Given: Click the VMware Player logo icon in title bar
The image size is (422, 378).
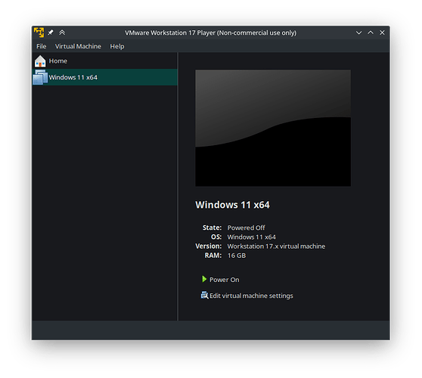Looking at the screenshot, I should 39,33.
